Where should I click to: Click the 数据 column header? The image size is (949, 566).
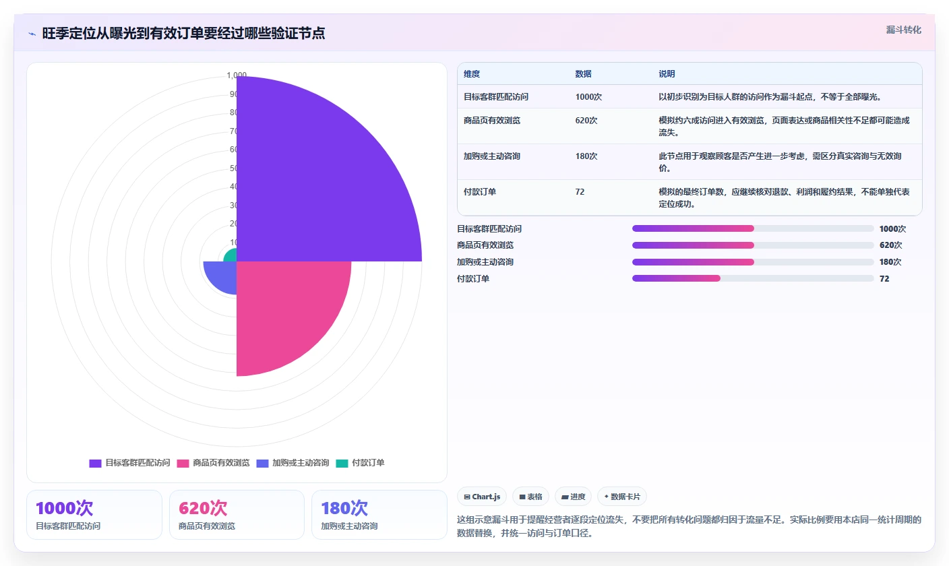coord(583,74)
